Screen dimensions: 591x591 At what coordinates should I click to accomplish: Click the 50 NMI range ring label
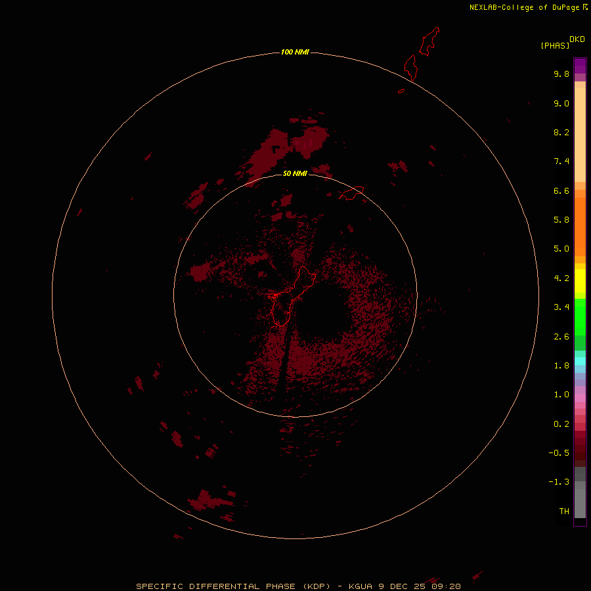tap(295, 173)
